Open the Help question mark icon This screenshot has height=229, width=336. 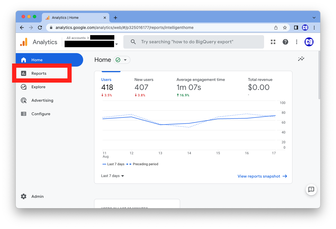pos(285,42)
